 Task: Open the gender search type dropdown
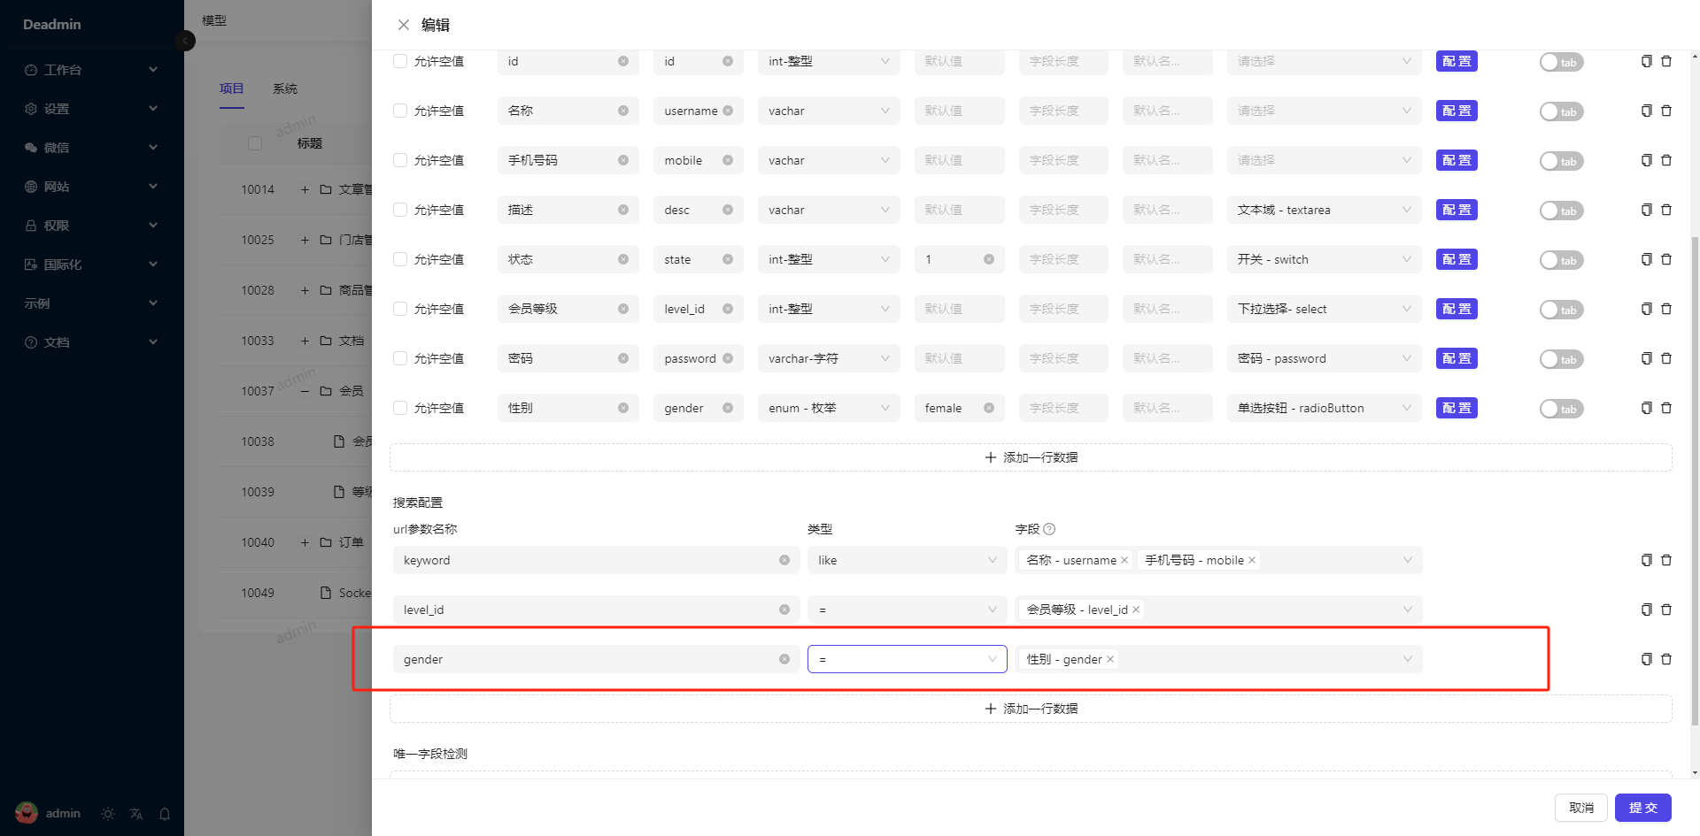click(907, 659)
